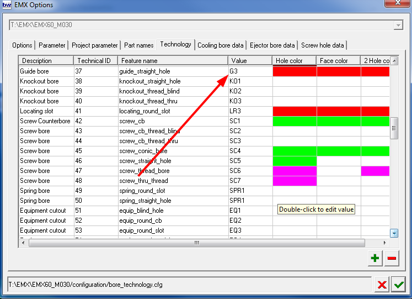Switch to the Options tab

[x=22, y=45]
